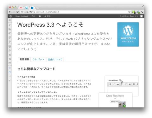Viewport: 152px width, 118px height.
Task: Click the blockquote button in illustration
Action: (x=130, y=84)
